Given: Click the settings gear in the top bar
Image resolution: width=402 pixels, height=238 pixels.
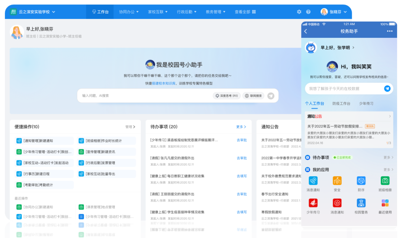Looking at the screenshot, I should point(299,12).
